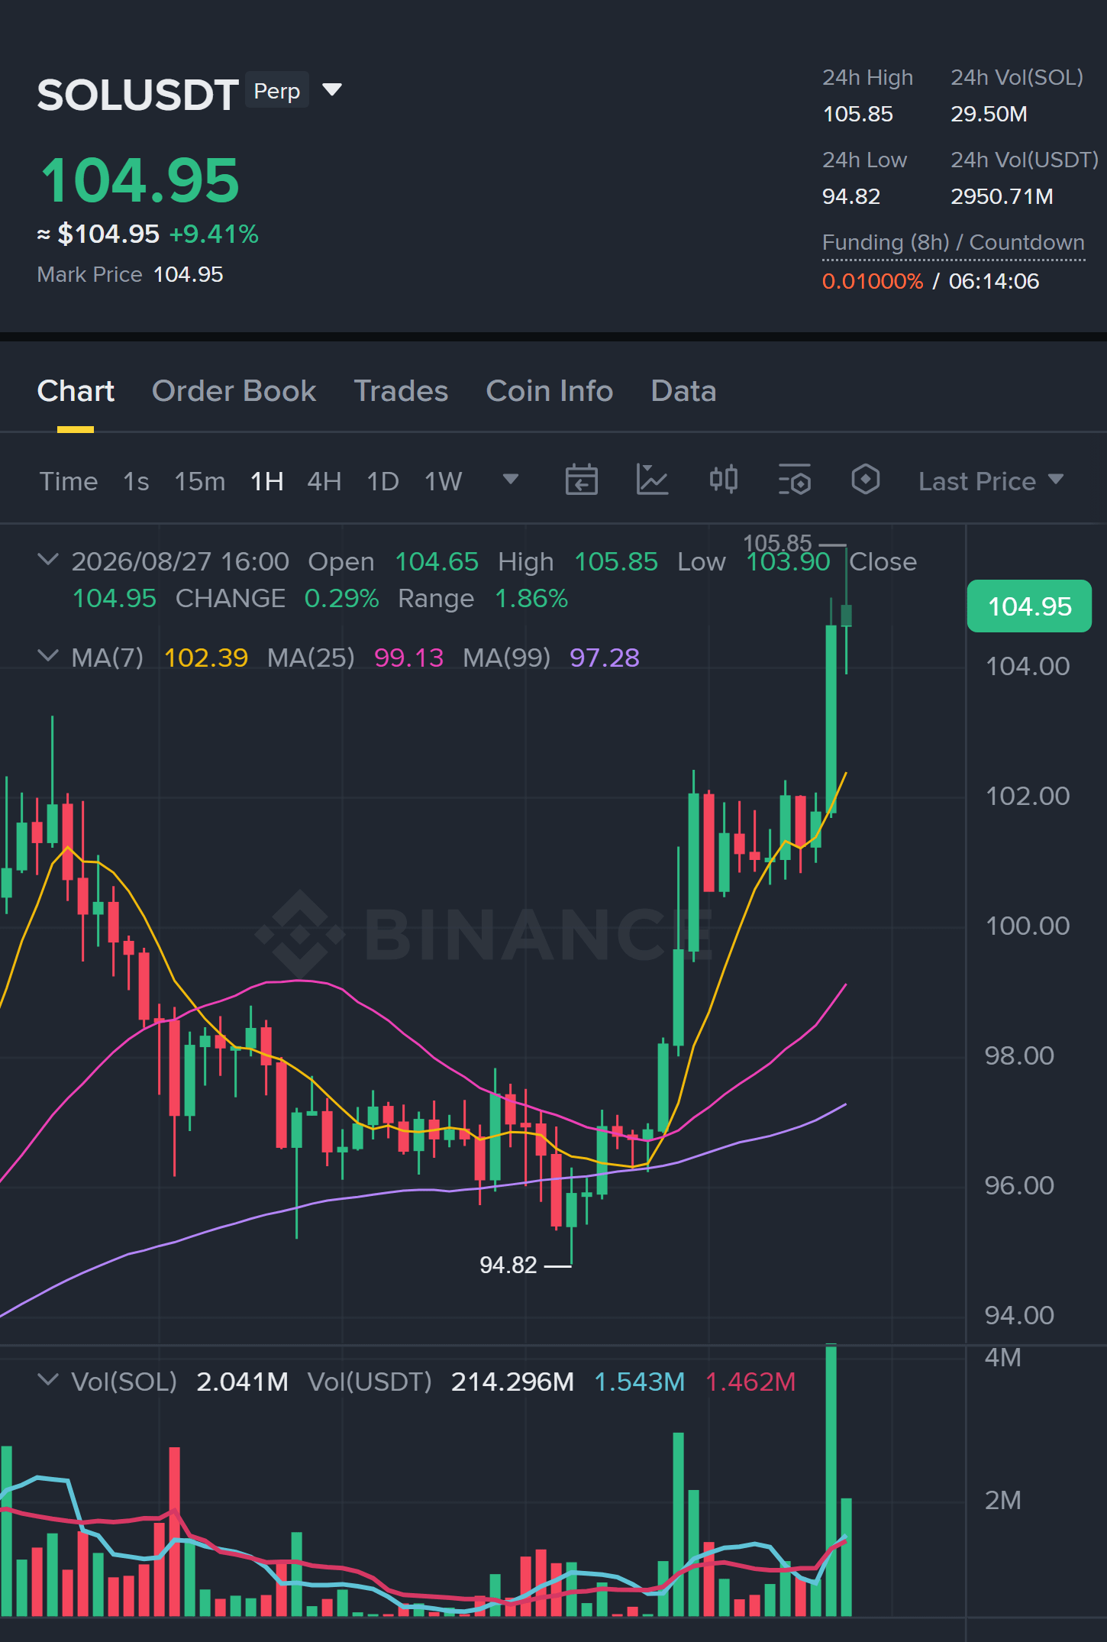Select the 1H chart interval
Image resolution: width=1107 pixels, height=1642 pixels.
266,481
